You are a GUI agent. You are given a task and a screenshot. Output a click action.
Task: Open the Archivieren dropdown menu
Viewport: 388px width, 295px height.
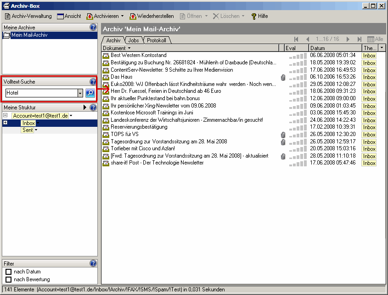pos(122,16)
